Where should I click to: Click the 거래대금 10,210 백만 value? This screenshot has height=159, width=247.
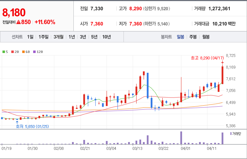pos(224,24)
